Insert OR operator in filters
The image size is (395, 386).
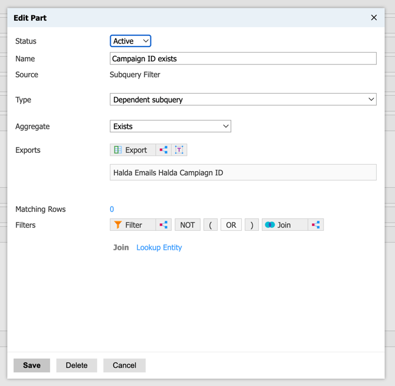pyautogui.click(x=231, y=225)
